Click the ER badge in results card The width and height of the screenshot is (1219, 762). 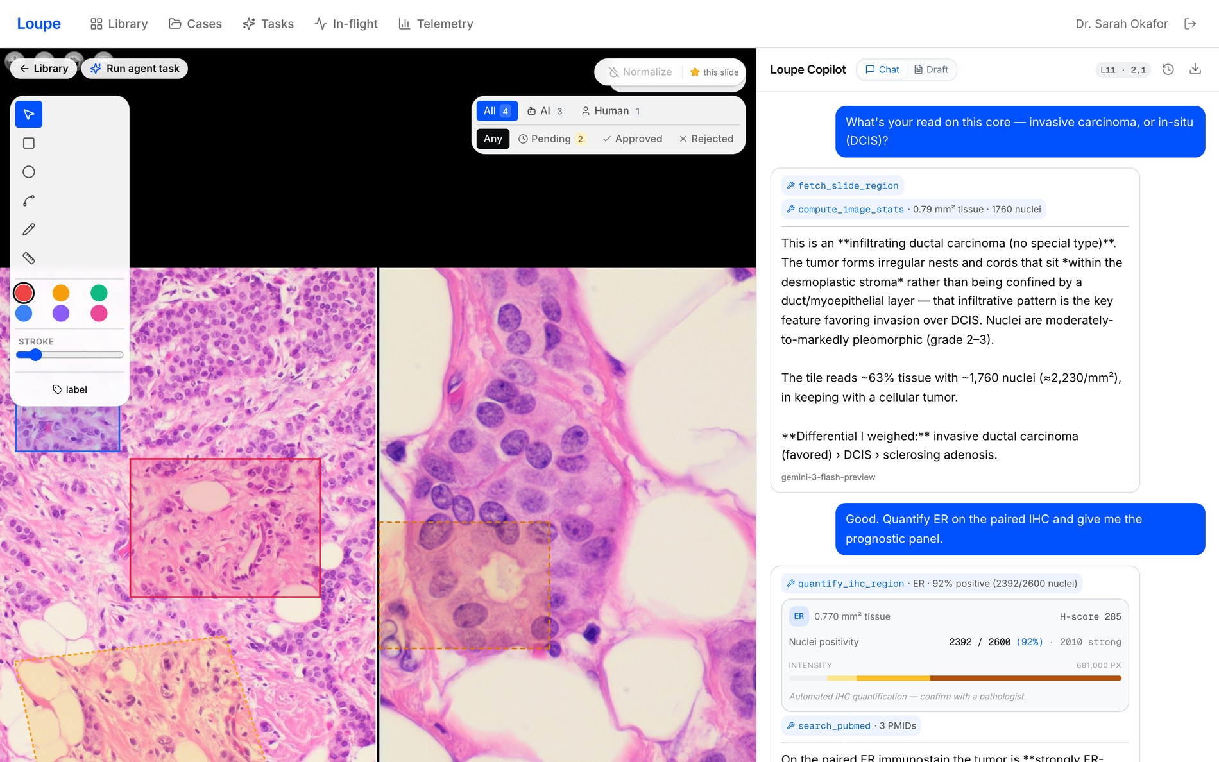pos(799,616)
